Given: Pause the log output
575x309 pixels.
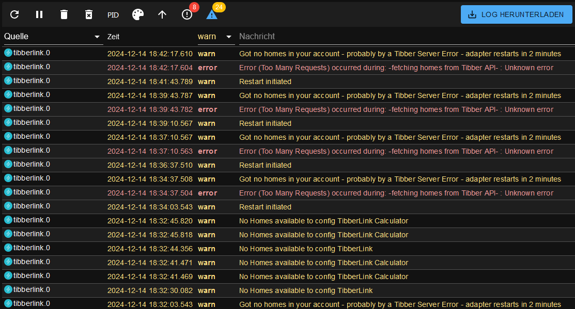Looking at the screenshot, I should coord(39,14).
